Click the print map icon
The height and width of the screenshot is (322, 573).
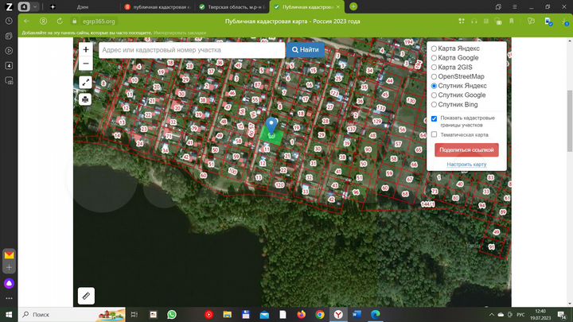pyautogui.click(x=85, y=99)
